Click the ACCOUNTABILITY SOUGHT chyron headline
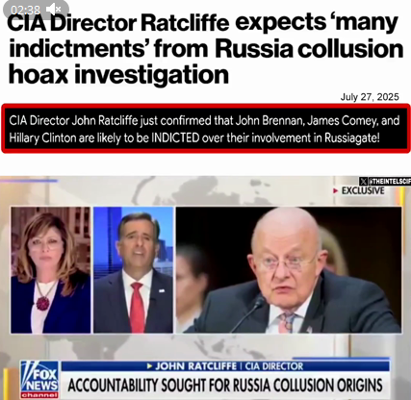This screenshot has height=400, width=411. pyautogui.click(x=225, y=386)
